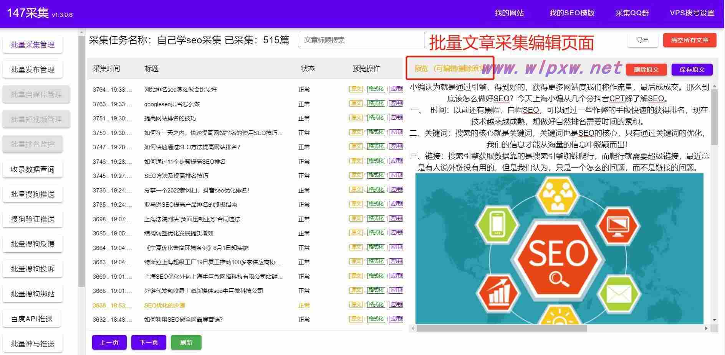Open 批量搜狗绑站
Viewport: 725px width, 355px height.
pyautogui.click(x=33, y=294)
